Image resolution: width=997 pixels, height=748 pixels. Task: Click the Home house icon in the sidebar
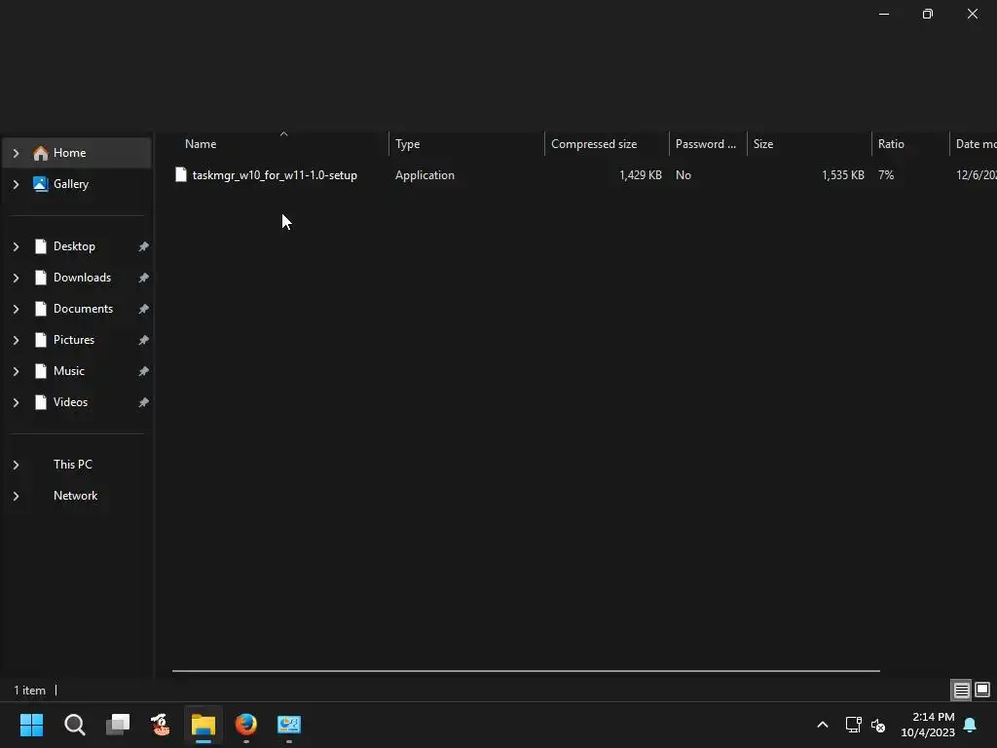(x=41, y=153)
